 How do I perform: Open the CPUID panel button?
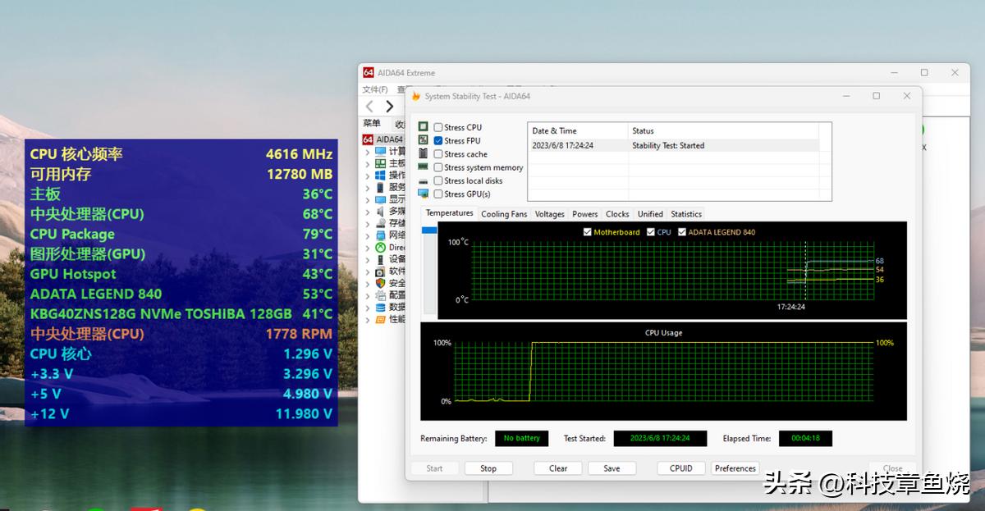click(x=680, y=468)
